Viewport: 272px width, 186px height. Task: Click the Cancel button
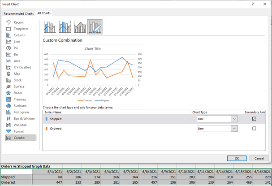tap(259, 158)
